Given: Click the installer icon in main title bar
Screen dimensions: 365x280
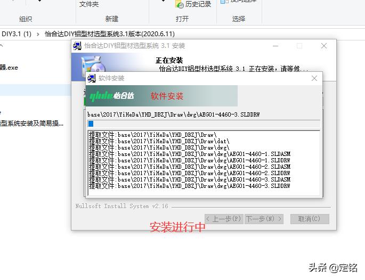Looking at the screenshot, I should [77, 46].
